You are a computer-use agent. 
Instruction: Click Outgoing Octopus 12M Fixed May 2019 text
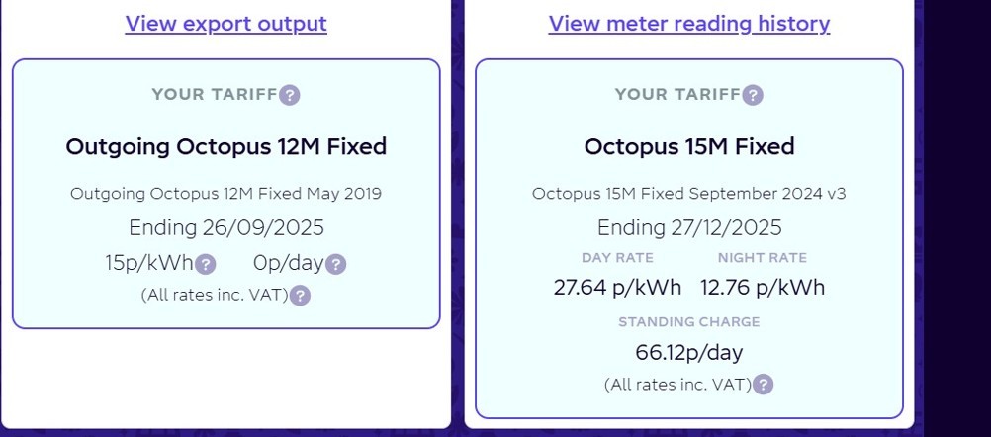tap(226, 194)
